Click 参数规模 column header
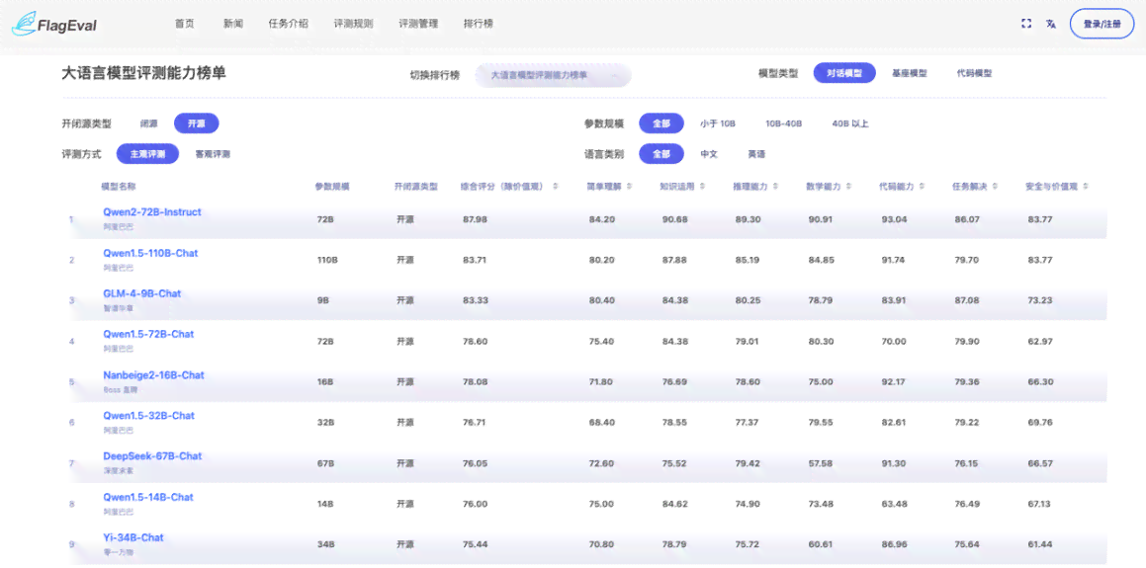Viewport: 1146px width, 568px height. click(332, 187)
